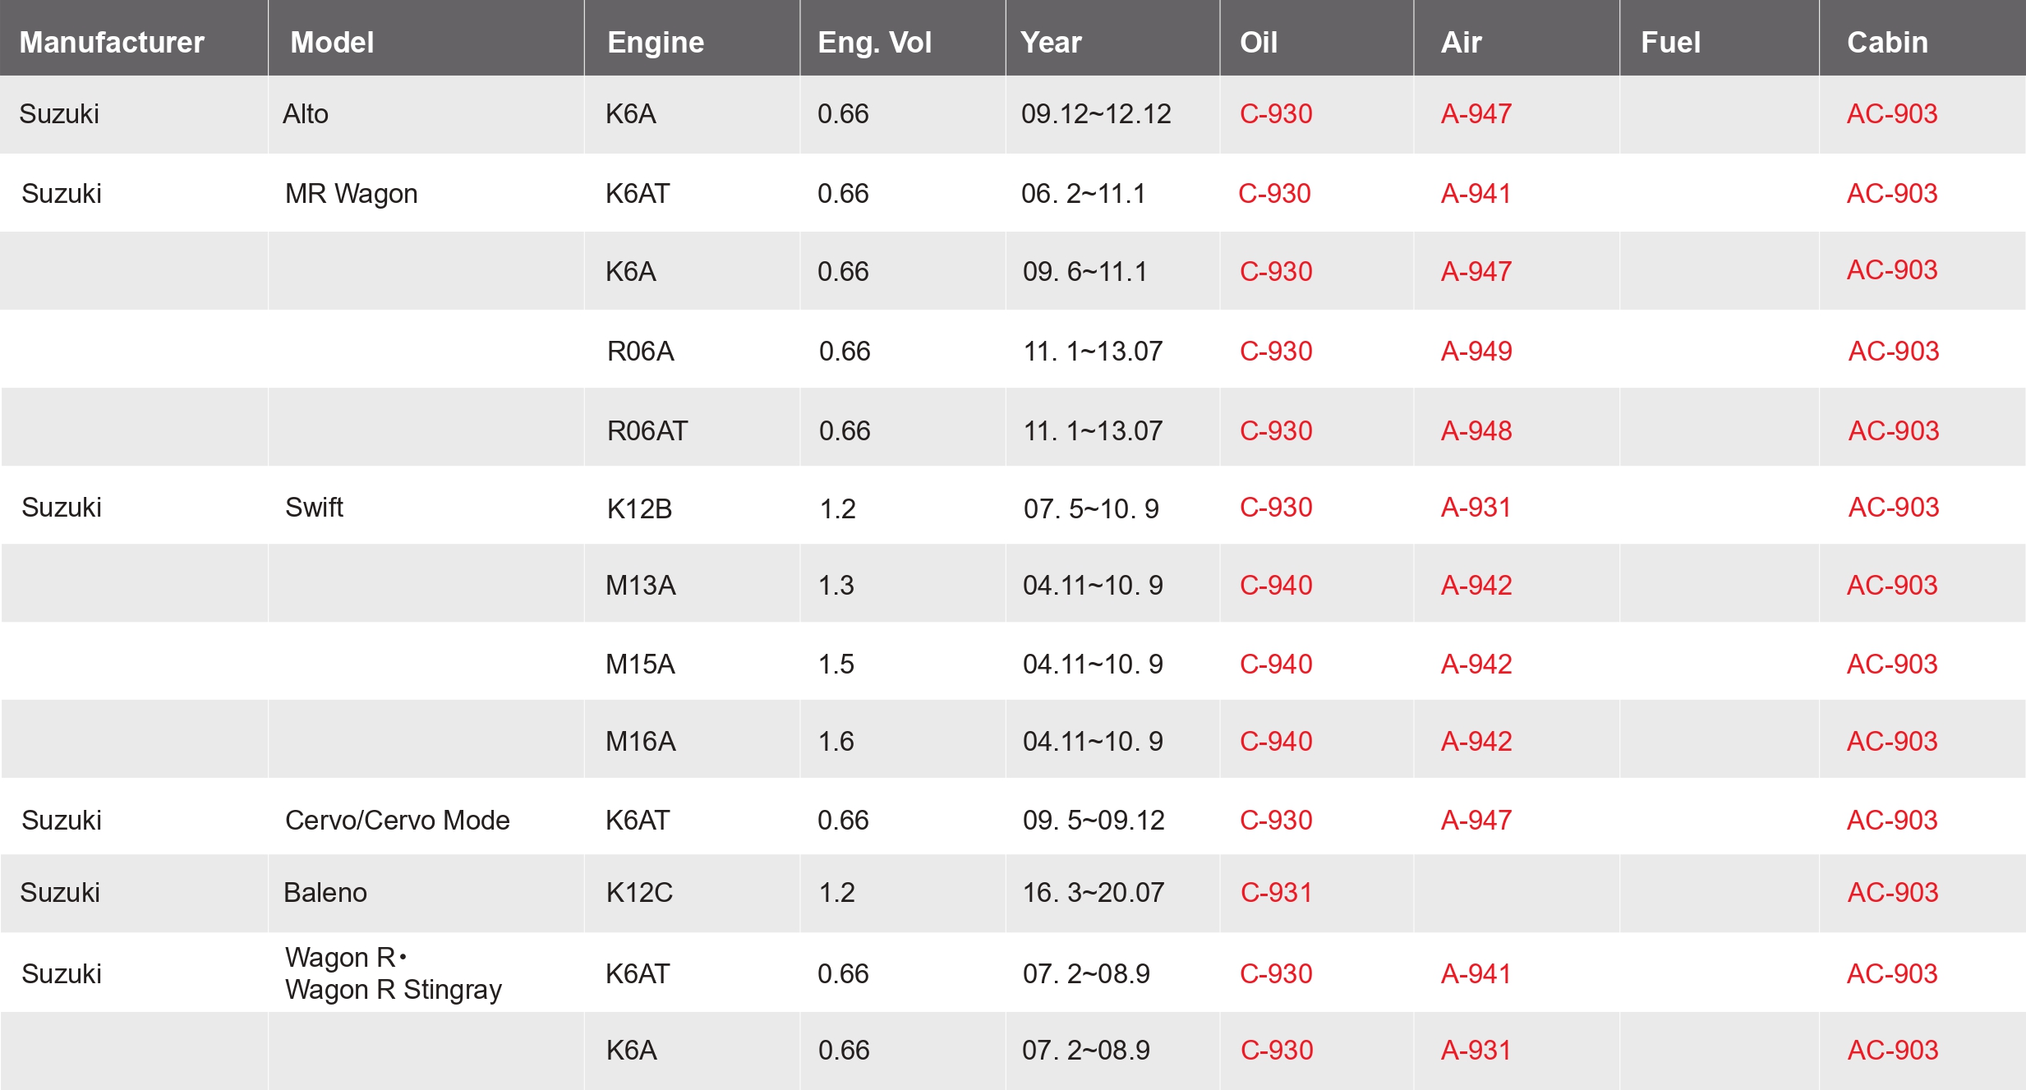Click air filter A-931 in Swift K12B row
2026x1090 pixels.
[1476, 507]
